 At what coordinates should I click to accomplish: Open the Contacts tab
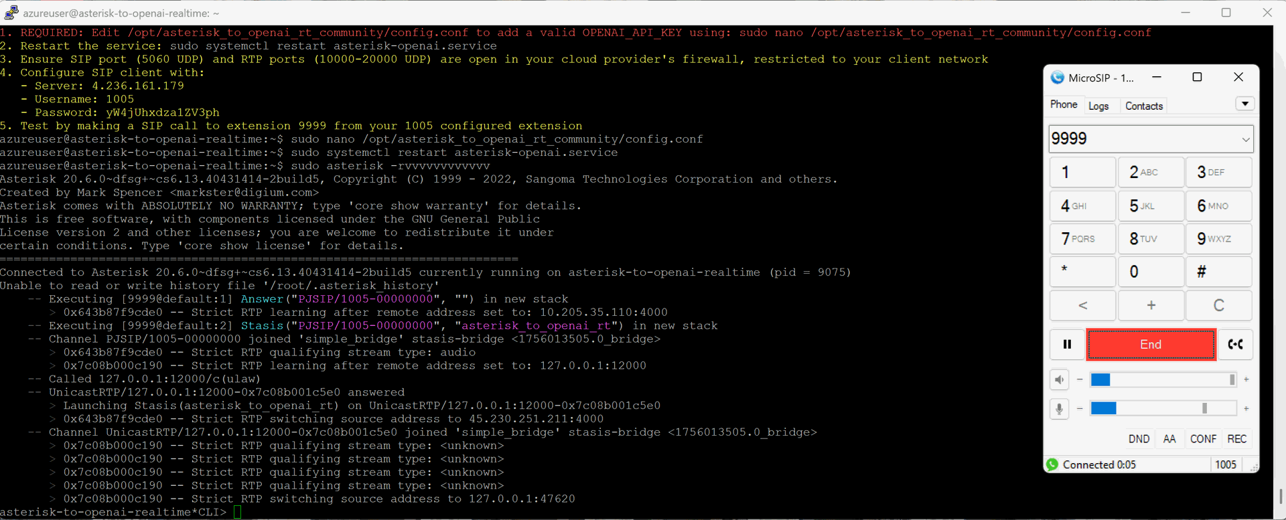point(1143,106)
